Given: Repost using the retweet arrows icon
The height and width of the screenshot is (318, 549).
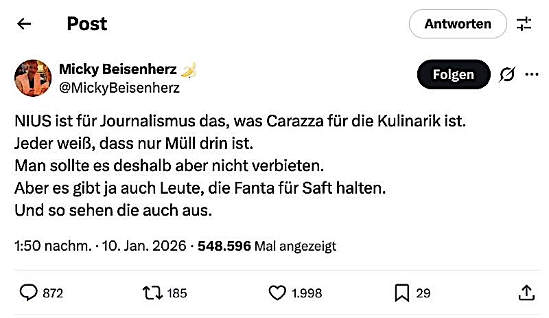Looking at the screenshot, I should pos(152,293).
